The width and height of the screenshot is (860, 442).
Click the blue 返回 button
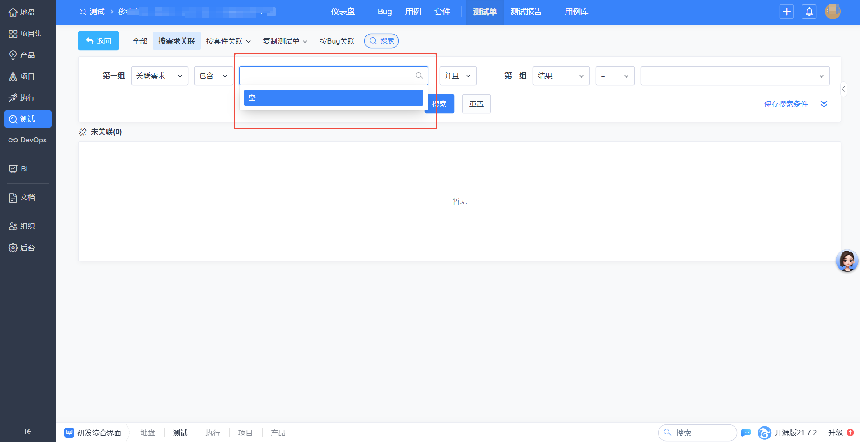[98, 41]
